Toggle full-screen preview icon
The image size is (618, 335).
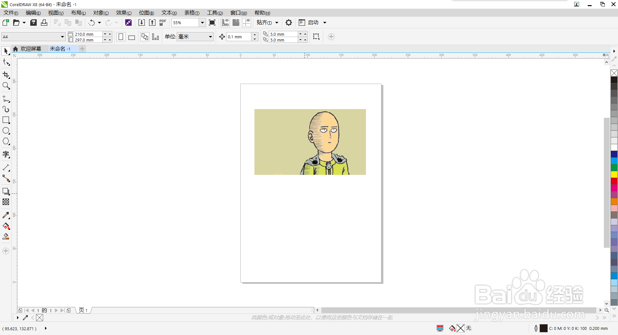(x=212, y=23)
